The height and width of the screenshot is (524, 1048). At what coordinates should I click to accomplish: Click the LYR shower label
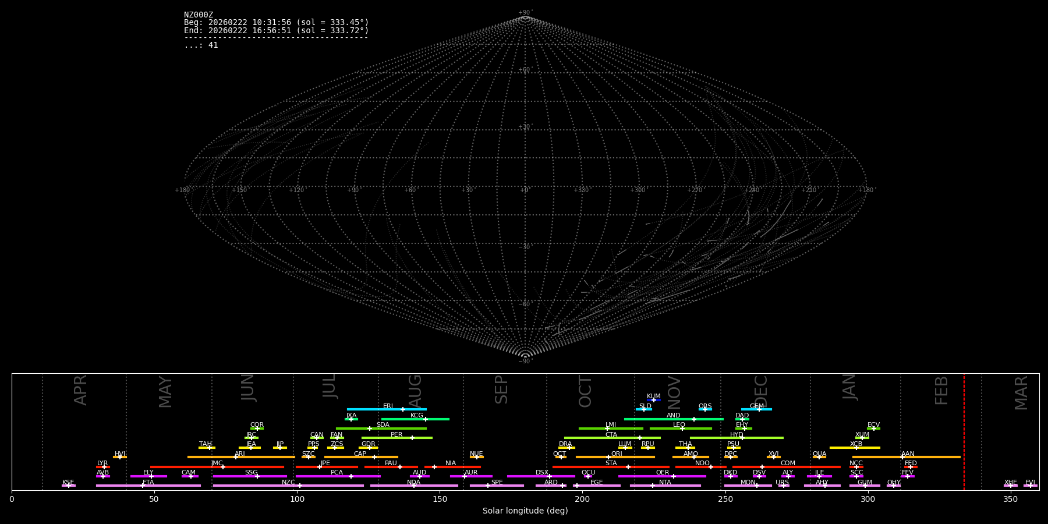[x=102, y=463]
